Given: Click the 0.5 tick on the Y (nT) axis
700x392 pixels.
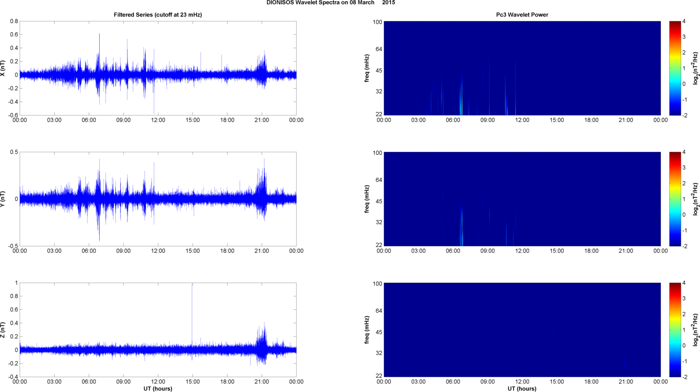Looking at the screenshot, I should click(x=14, y=152).
